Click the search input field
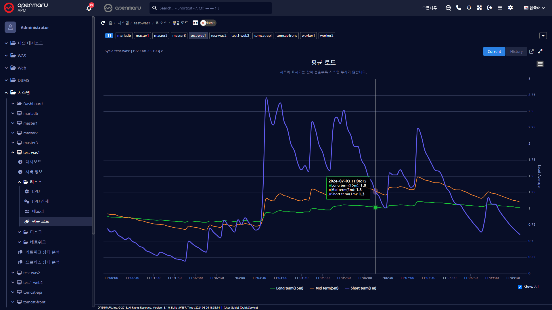Viewport: 552px width, 310px height. 213,8
